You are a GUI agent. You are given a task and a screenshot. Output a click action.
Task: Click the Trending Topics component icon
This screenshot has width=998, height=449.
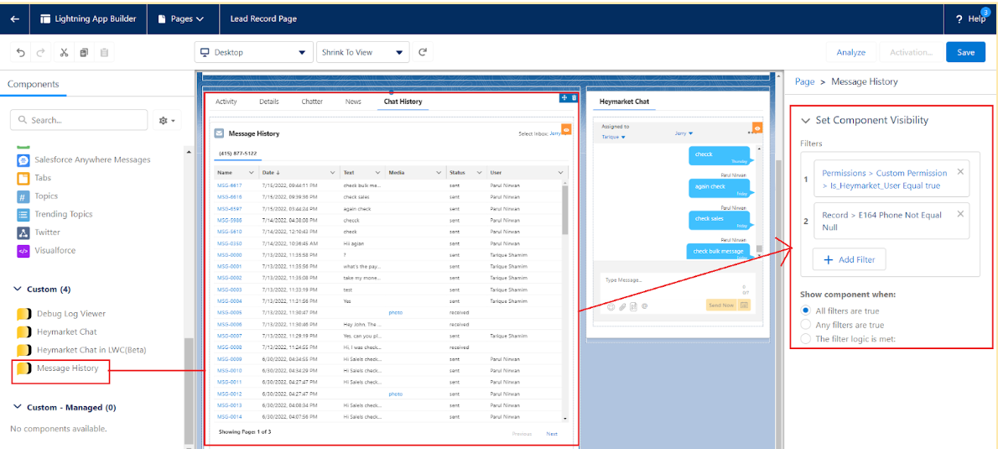coord(23,214)
